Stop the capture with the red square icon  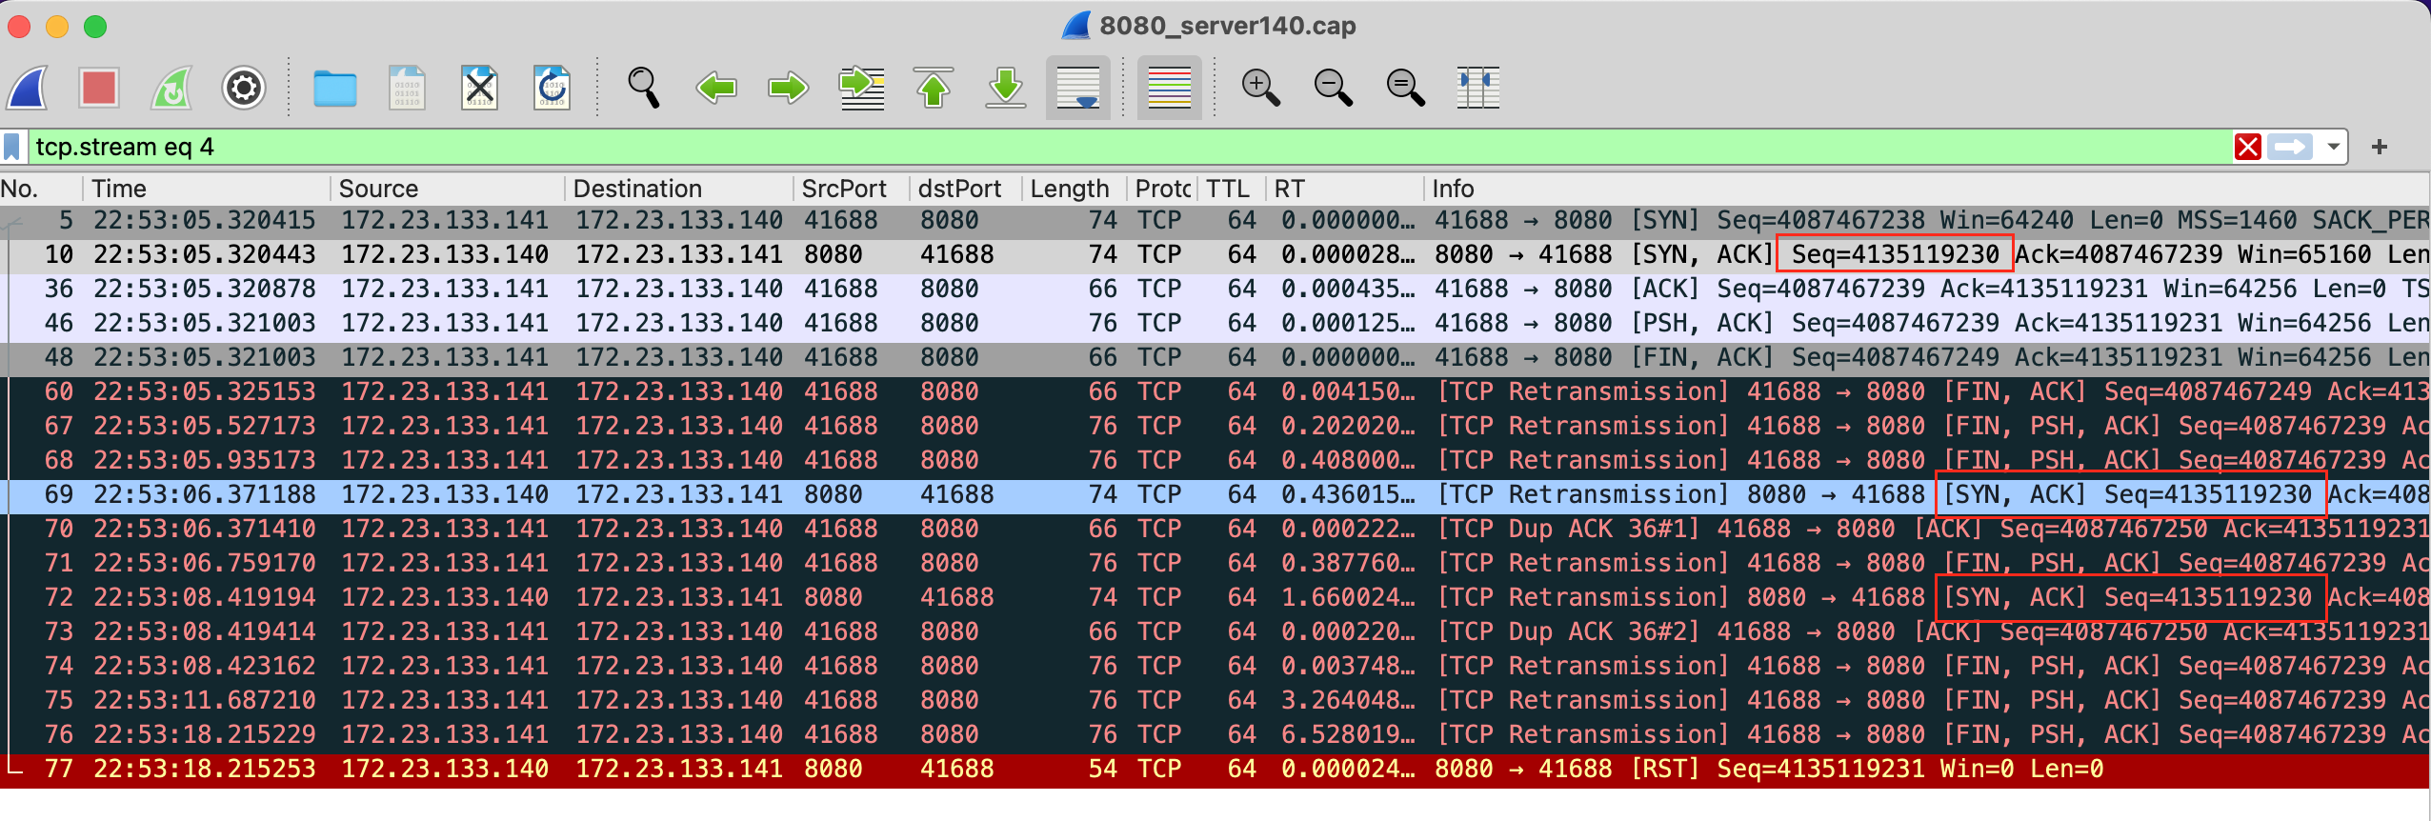click(x=99, y=89)
